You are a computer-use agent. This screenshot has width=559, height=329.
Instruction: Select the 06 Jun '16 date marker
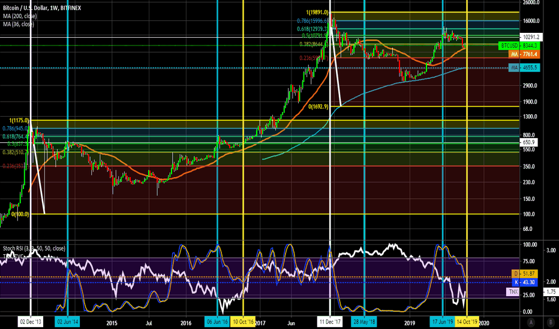[217, 322]
